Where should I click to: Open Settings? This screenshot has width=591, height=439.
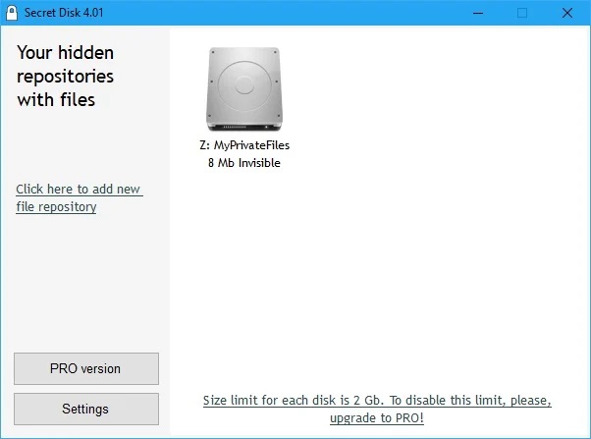(85, 409)
